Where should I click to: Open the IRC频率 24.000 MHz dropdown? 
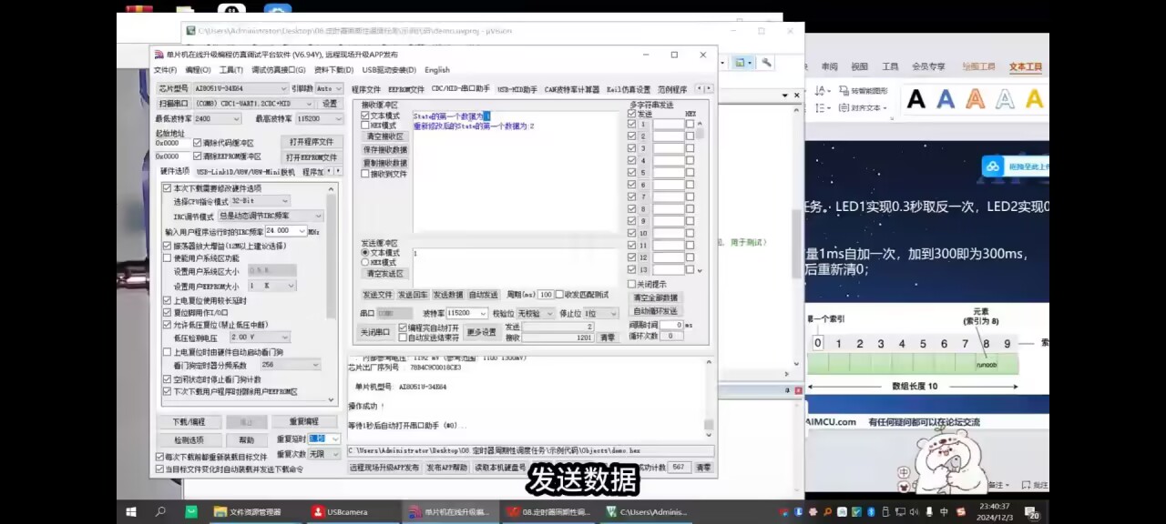pyautogui.click(x=285, y=231)
